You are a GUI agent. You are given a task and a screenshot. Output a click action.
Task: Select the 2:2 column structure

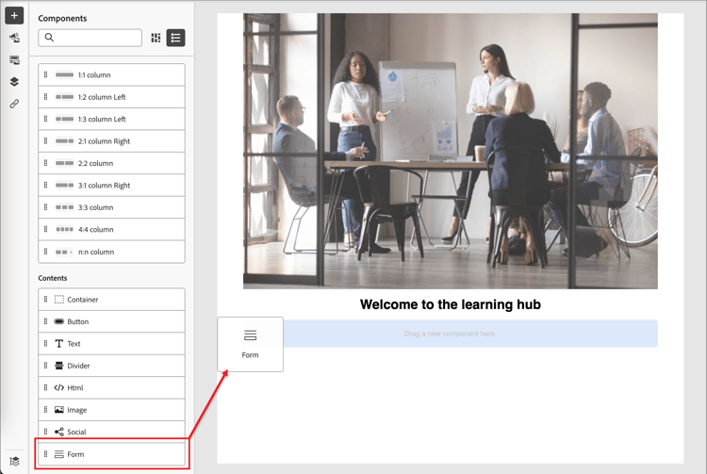pyautogui.click(x=112, y=163)
